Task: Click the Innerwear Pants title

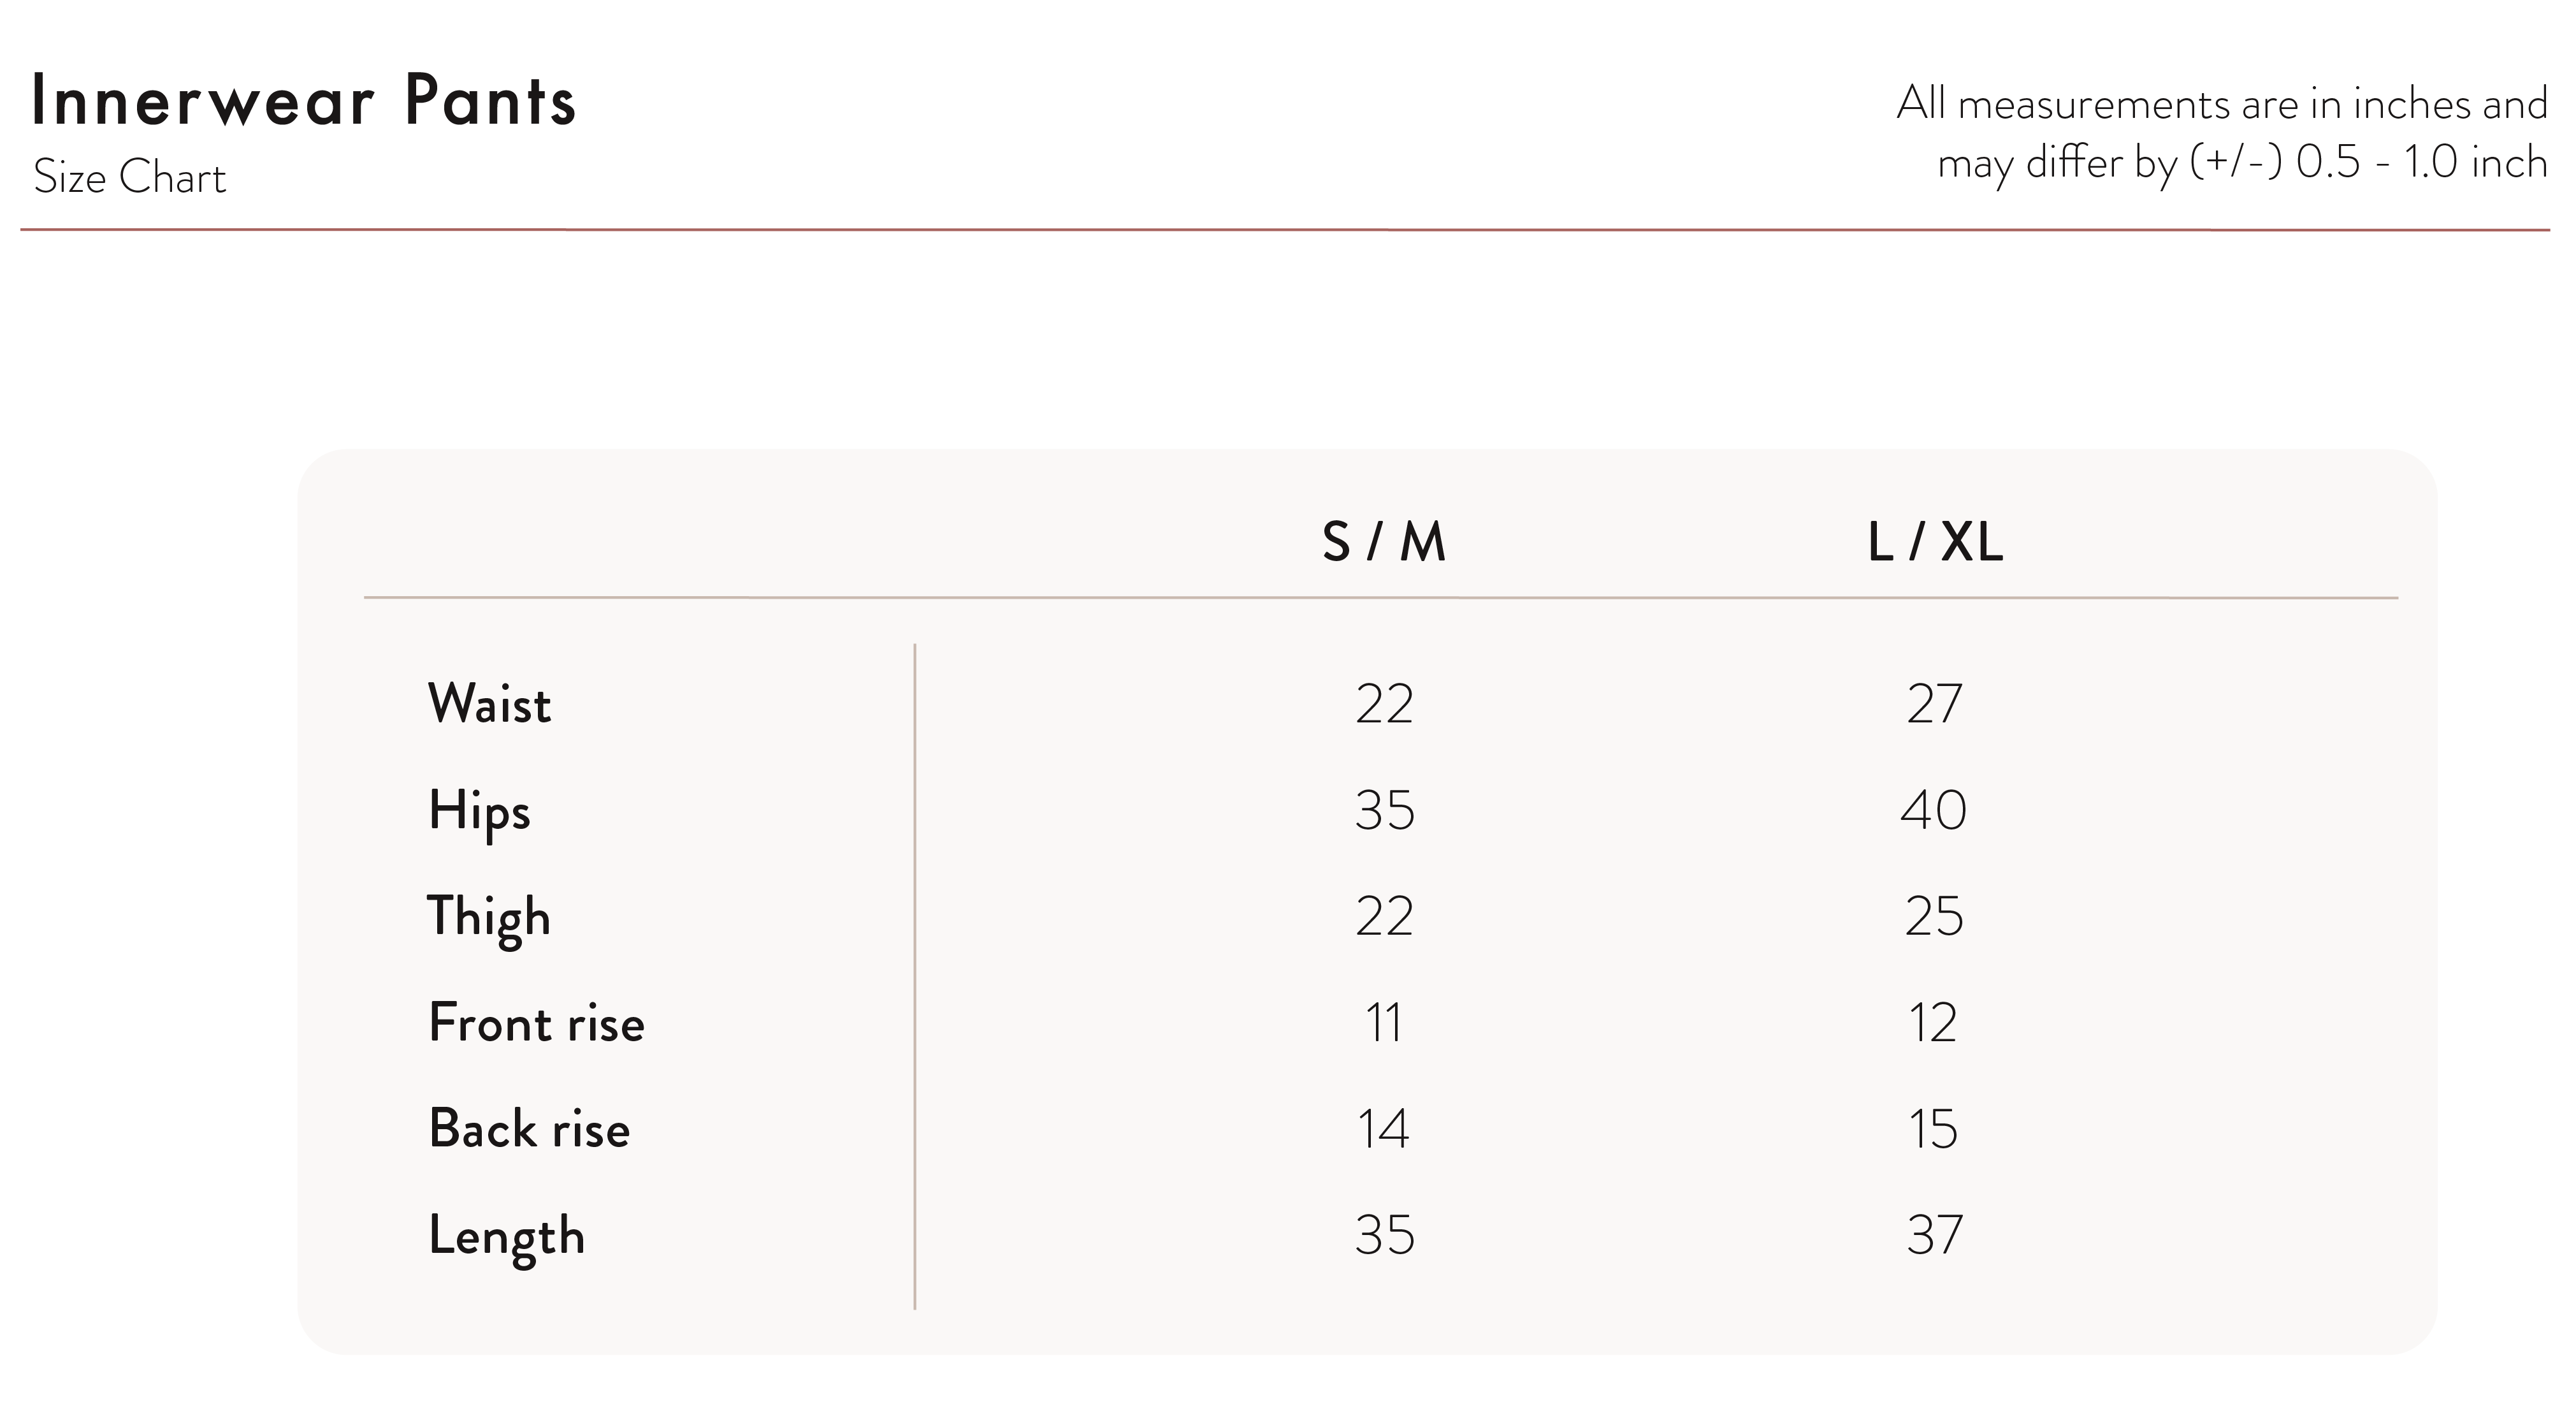Action: (x=304, y=101)
